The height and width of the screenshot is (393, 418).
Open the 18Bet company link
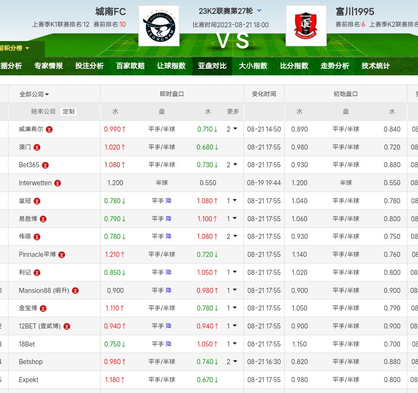27,344
